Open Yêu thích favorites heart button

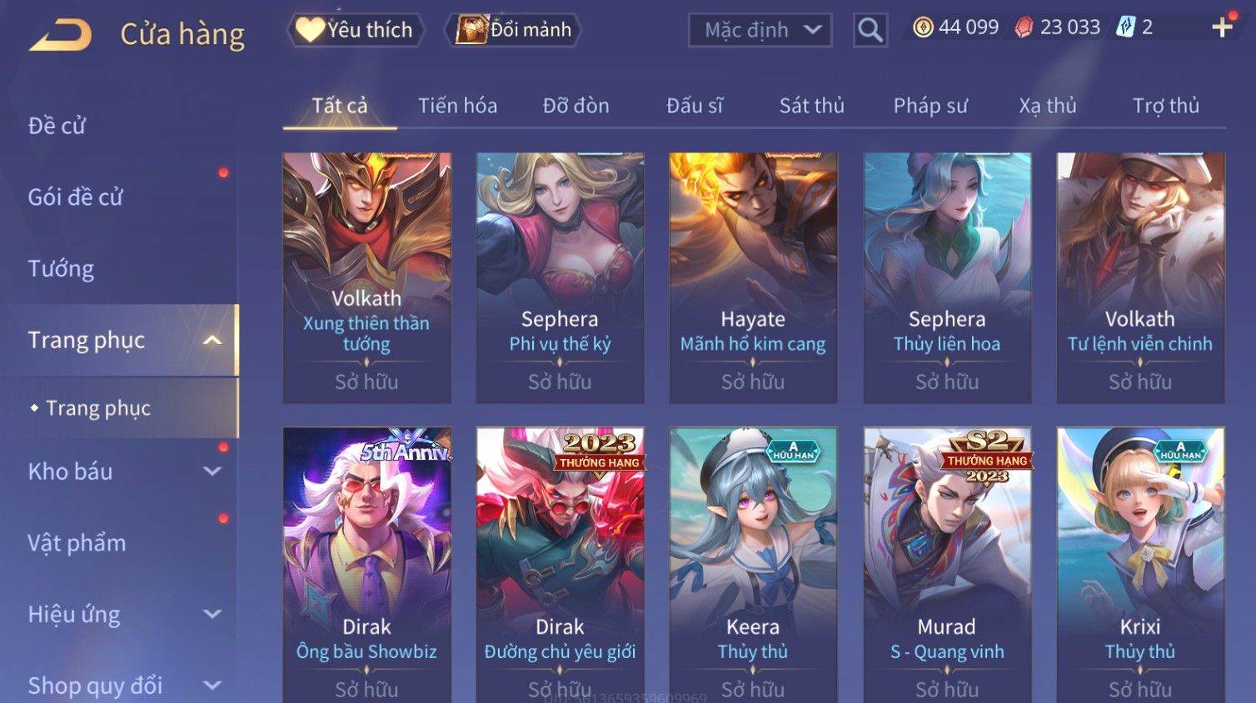[356, 30]
